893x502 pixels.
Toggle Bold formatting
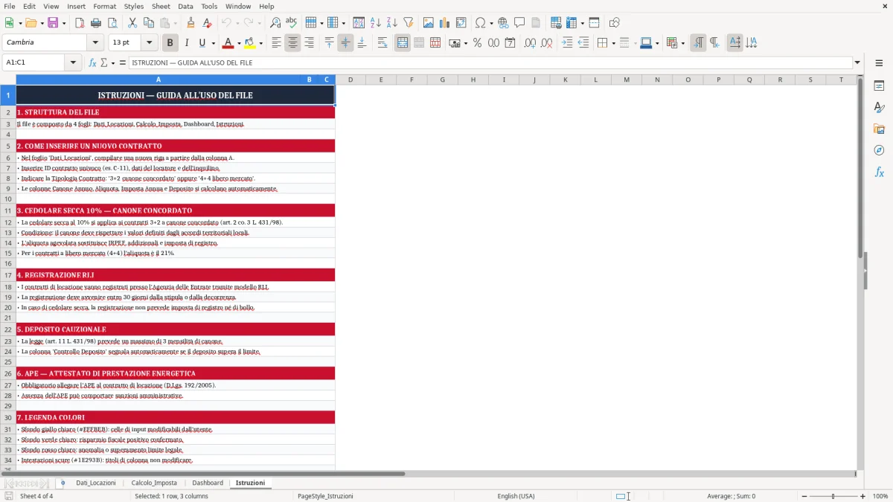click(x=170, y=43)
